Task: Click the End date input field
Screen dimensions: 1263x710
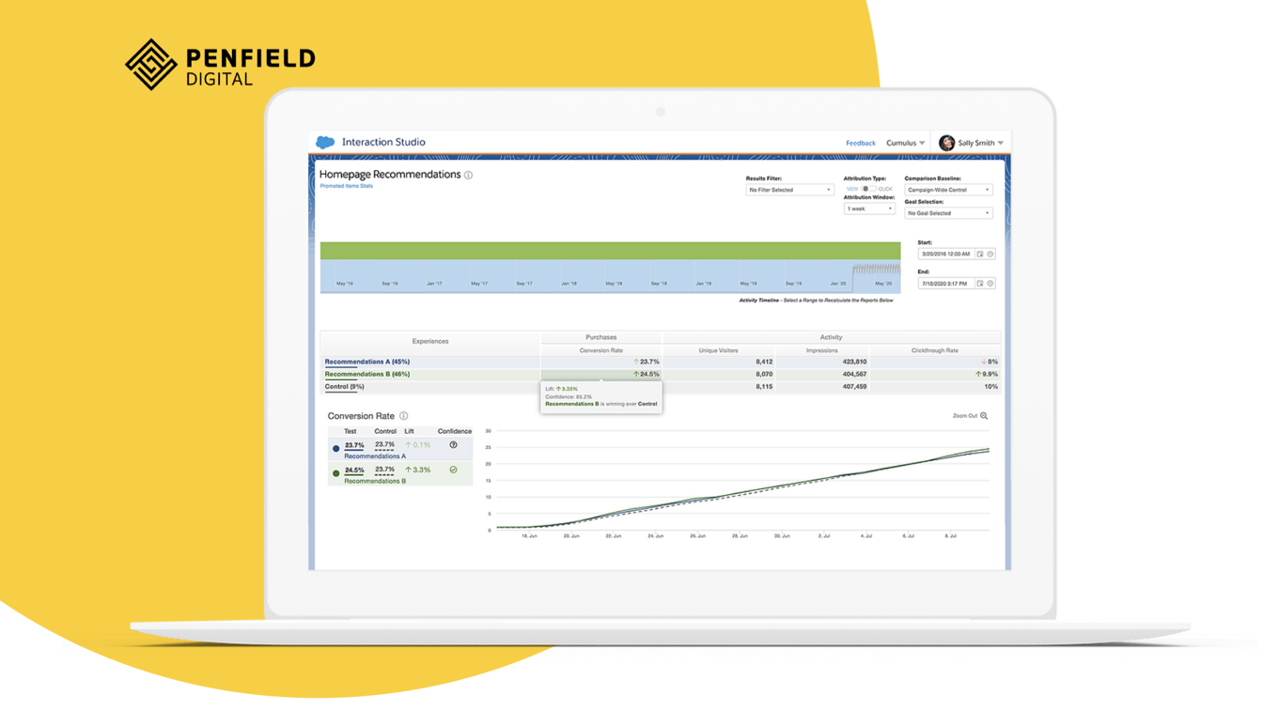Action: (x=946, y=284)
